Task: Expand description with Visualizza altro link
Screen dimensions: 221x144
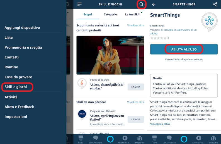Action: pos(160,124)
